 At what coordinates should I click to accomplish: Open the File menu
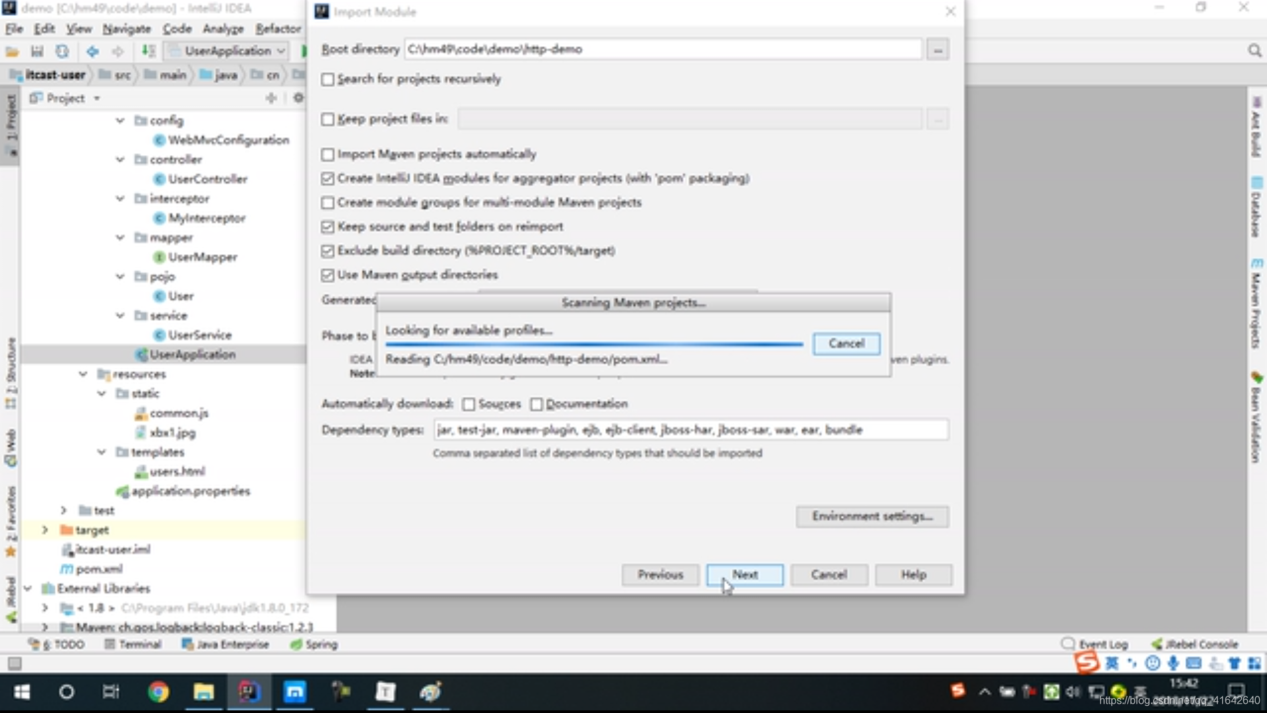point(14,28)
